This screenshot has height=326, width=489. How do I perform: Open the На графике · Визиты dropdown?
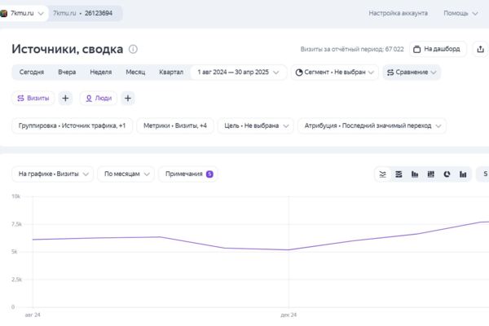pyautogui.click(x=52, y=174)
